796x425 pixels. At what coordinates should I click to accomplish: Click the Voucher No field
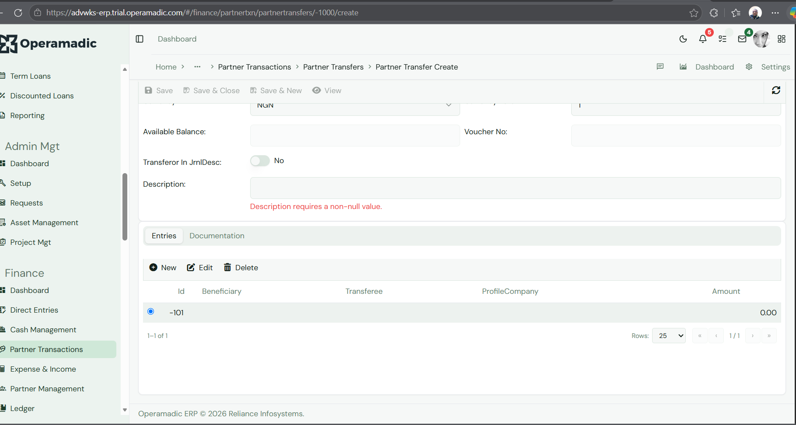point(676,136)
